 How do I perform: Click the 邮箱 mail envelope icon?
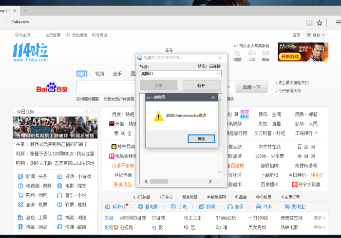pos(265,53)
